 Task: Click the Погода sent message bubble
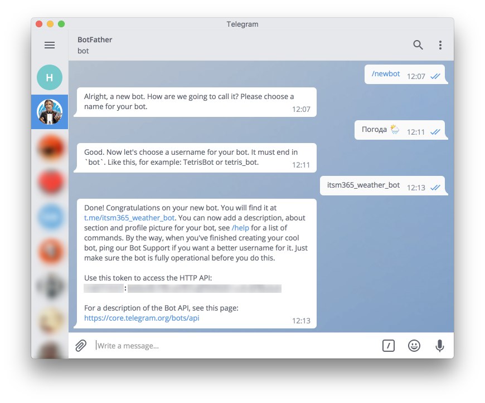coord(400,130)
